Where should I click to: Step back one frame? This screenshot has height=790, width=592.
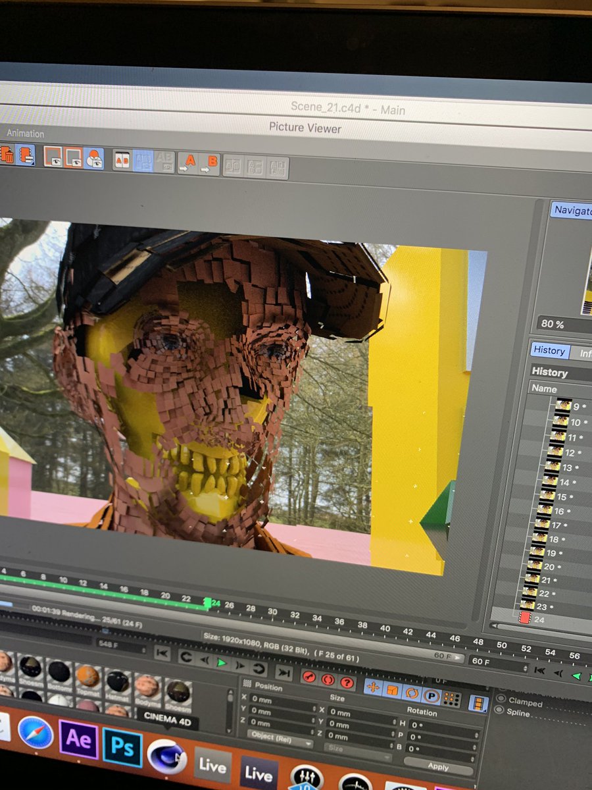click(x=205, y=659)
